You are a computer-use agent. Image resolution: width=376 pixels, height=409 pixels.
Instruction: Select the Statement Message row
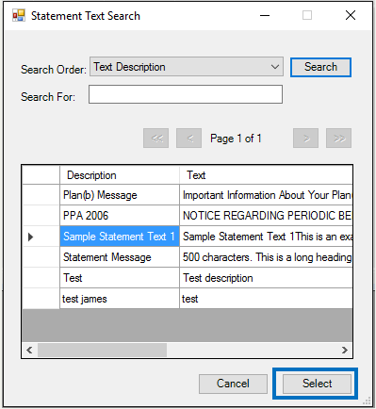pos(188,257)
